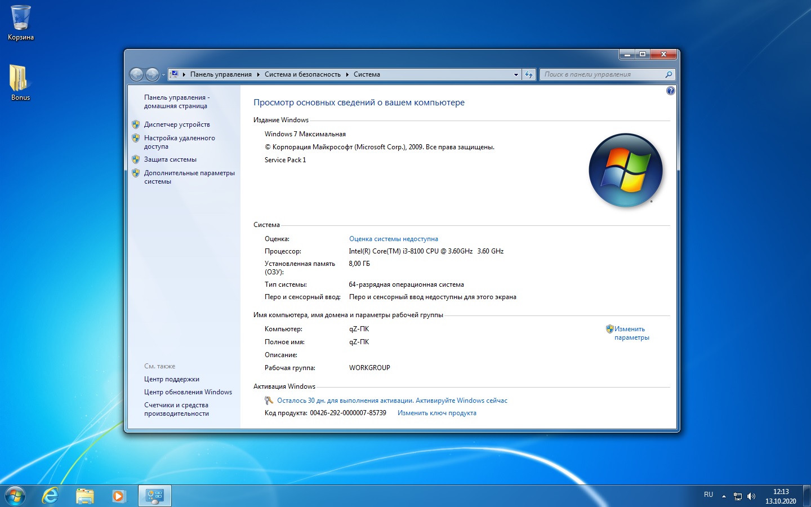Click Изменить ключ продукта link
The image size is (811, 507).
pyautogui.click(x=437, y=413)
